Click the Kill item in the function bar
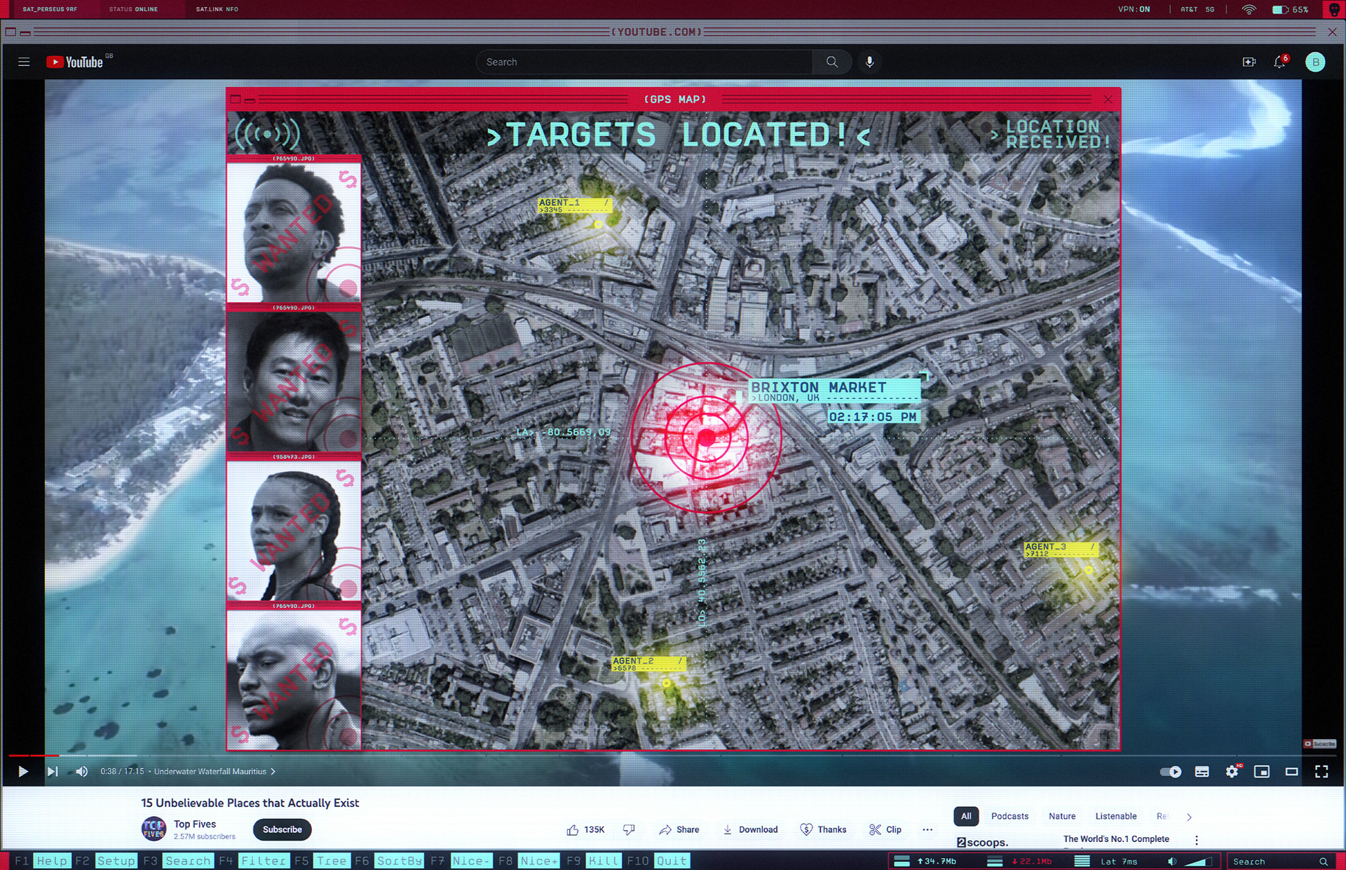Image resolution: width=1346 pixels, height=870 pixels. (604, 861)
